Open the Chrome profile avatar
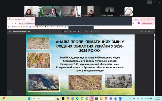 tap(139, 23)
